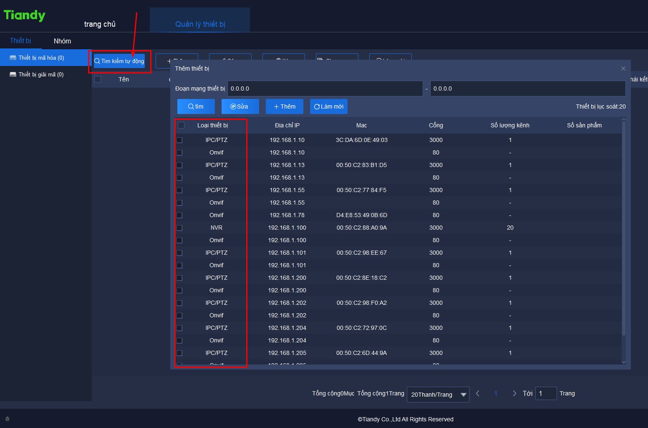Screen dimensions: 648x428
Task: Switch to the Nhóm tab
Action: tap(62, 41)
